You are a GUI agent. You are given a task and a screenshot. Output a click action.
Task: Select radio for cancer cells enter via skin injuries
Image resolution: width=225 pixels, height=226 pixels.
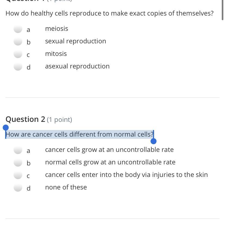pos(18,175)
